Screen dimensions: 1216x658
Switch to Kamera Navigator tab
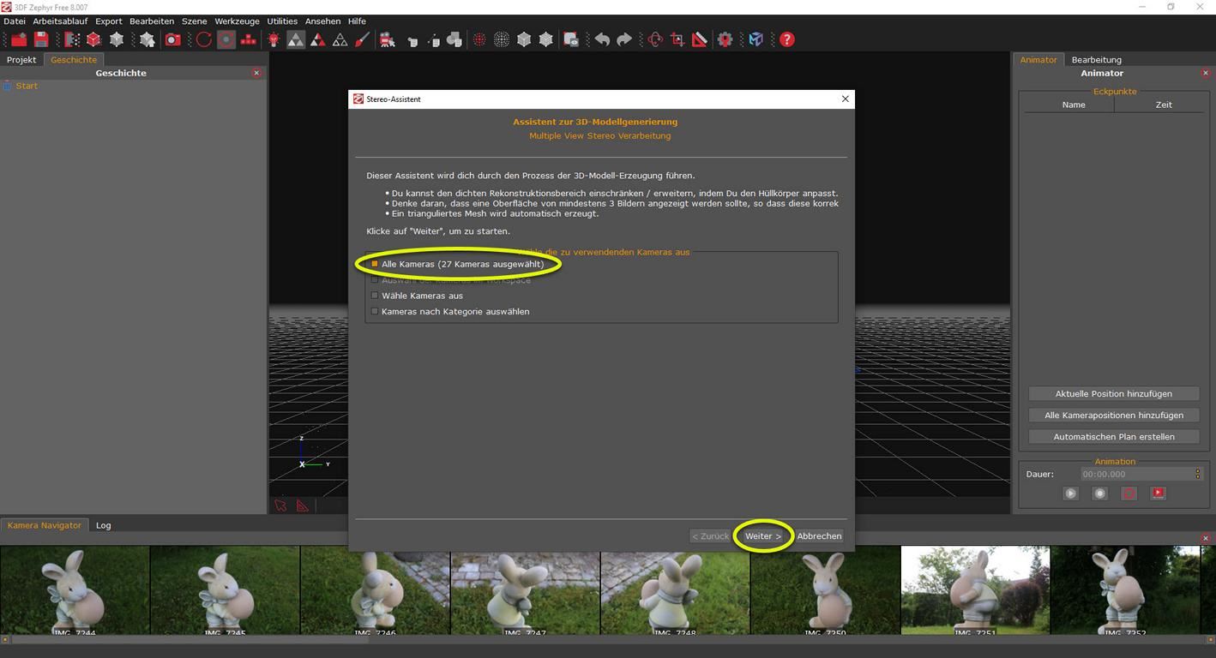45,525
